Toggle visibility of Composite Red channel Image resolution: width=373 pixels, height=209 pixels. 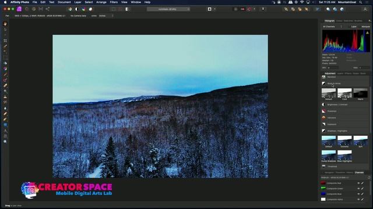358,183
